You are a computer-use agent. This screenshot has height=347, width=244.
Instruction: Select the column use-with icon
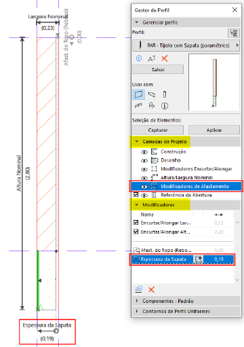165,94
